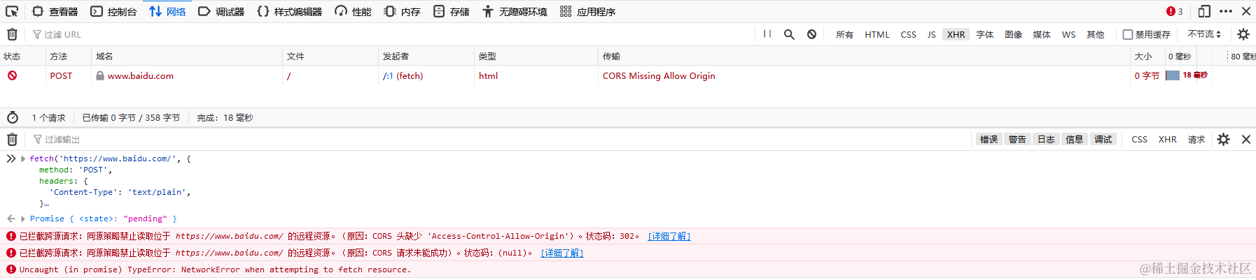This screenshot has width=1256, height=280.
Task: Open network settings gear
Action: (x=1243, y=34)
